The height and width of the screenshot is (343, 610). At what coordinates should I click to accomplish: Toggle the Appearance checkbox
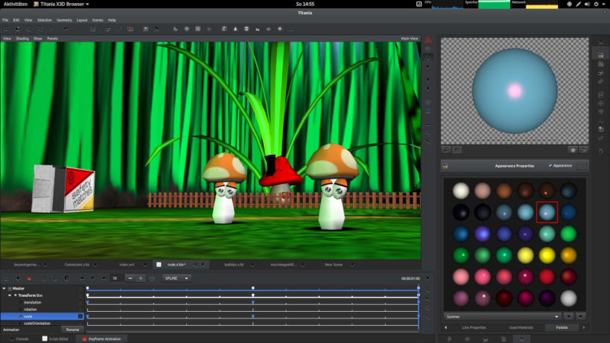(550, 165)
